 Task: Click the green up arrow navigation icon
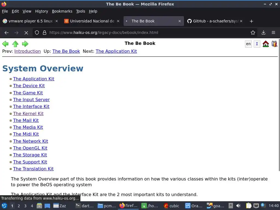(15, 44)
